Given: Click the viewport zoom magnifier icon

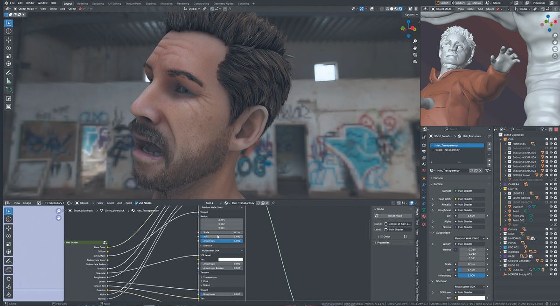Looking at the screenshot, I should click(x=414, y=42).
